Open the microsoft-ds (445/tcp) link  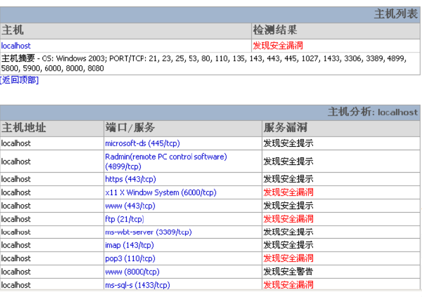(143, 143)
